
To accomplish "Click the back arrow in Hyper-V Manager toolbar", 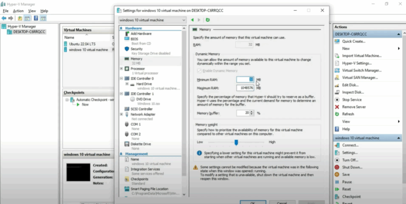I will tap(4, 18).
